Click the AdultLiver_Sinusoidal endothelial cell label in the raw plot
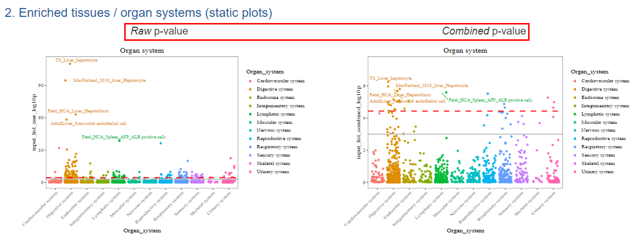 tap(89, 123)
